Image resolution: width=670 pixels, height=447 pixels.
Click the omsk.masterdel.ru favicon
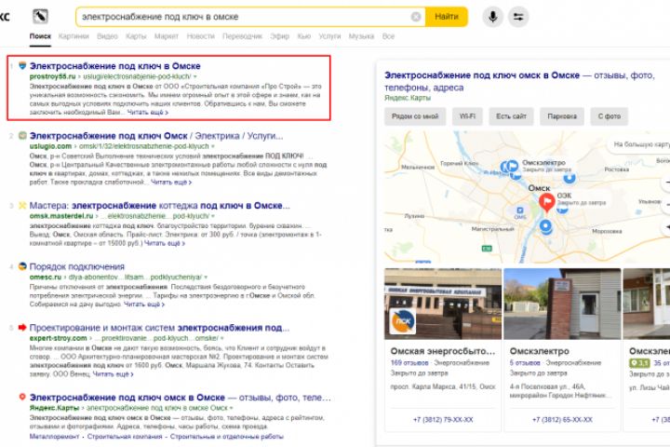pos(22,205)
